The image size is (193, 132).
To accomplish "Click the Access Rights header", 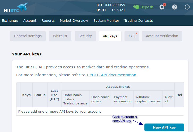I will point(118,87).
